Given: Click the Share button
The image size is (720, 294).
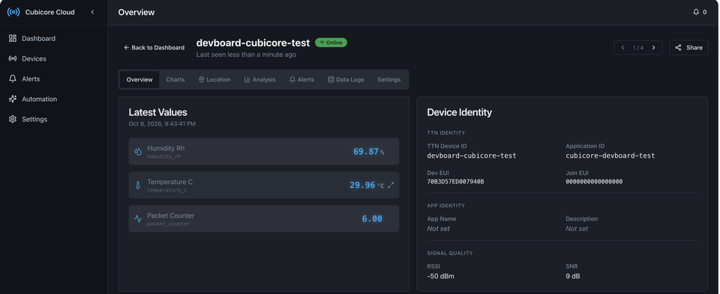Looking at the screenshot, I should 688,48.
